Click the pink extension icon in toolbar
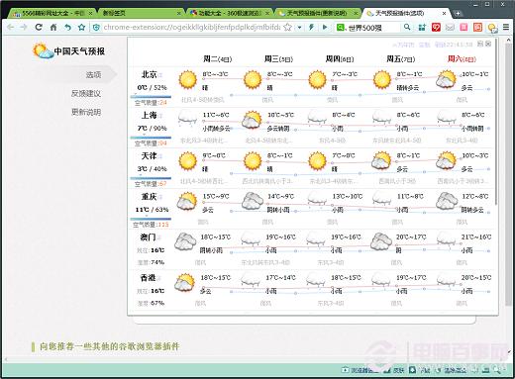Viewport: 515px width, 379px height. tap(463, 27)
